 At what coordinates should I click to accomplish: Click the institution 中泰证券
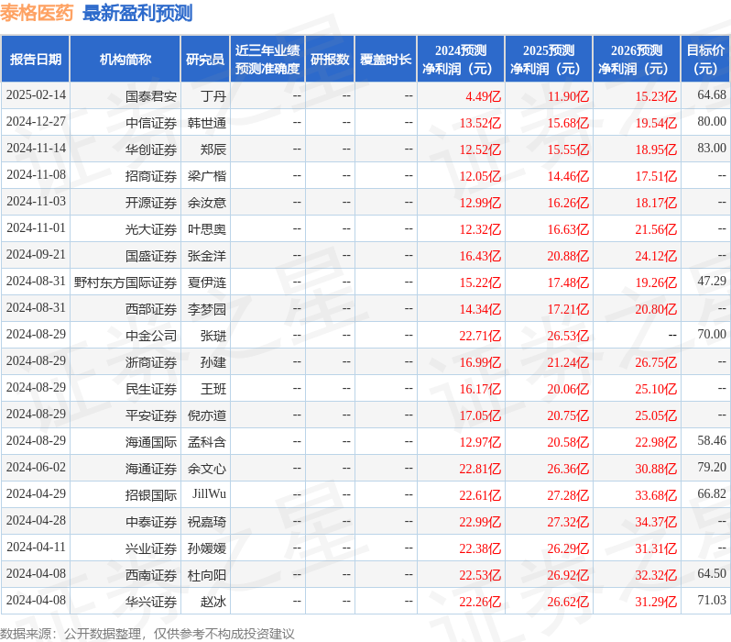(x=151, y=522)
